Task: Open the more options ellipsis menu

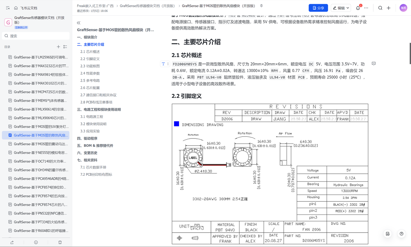Action: coord(366,8)
